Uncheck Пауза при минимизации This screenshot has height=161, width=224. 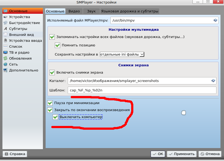pos(50,103)
